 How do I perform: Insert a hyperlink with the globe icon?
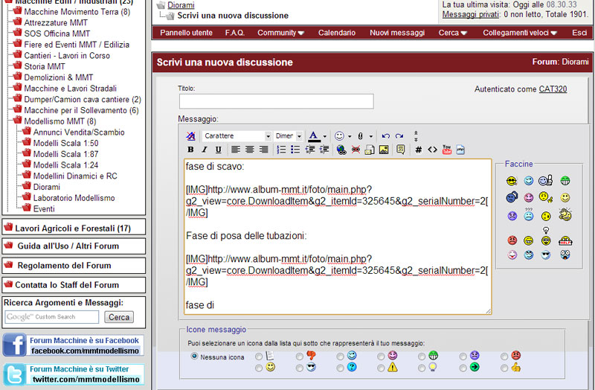click(341, 150)
